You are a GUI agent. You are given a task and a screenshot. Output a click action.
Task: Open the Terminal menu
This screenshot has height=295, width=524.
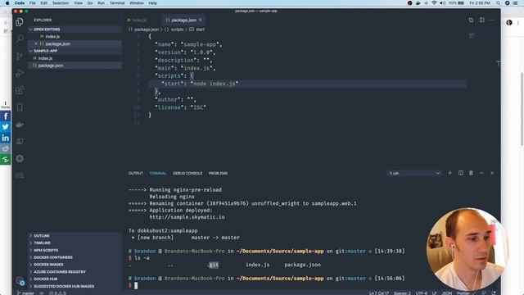coord(117,3)
